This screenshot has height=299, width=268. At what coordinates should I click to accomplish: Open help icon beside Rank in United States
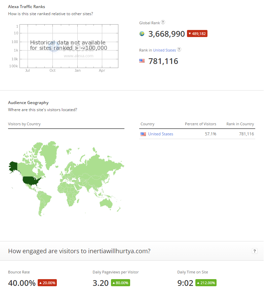tap(179, 49)
